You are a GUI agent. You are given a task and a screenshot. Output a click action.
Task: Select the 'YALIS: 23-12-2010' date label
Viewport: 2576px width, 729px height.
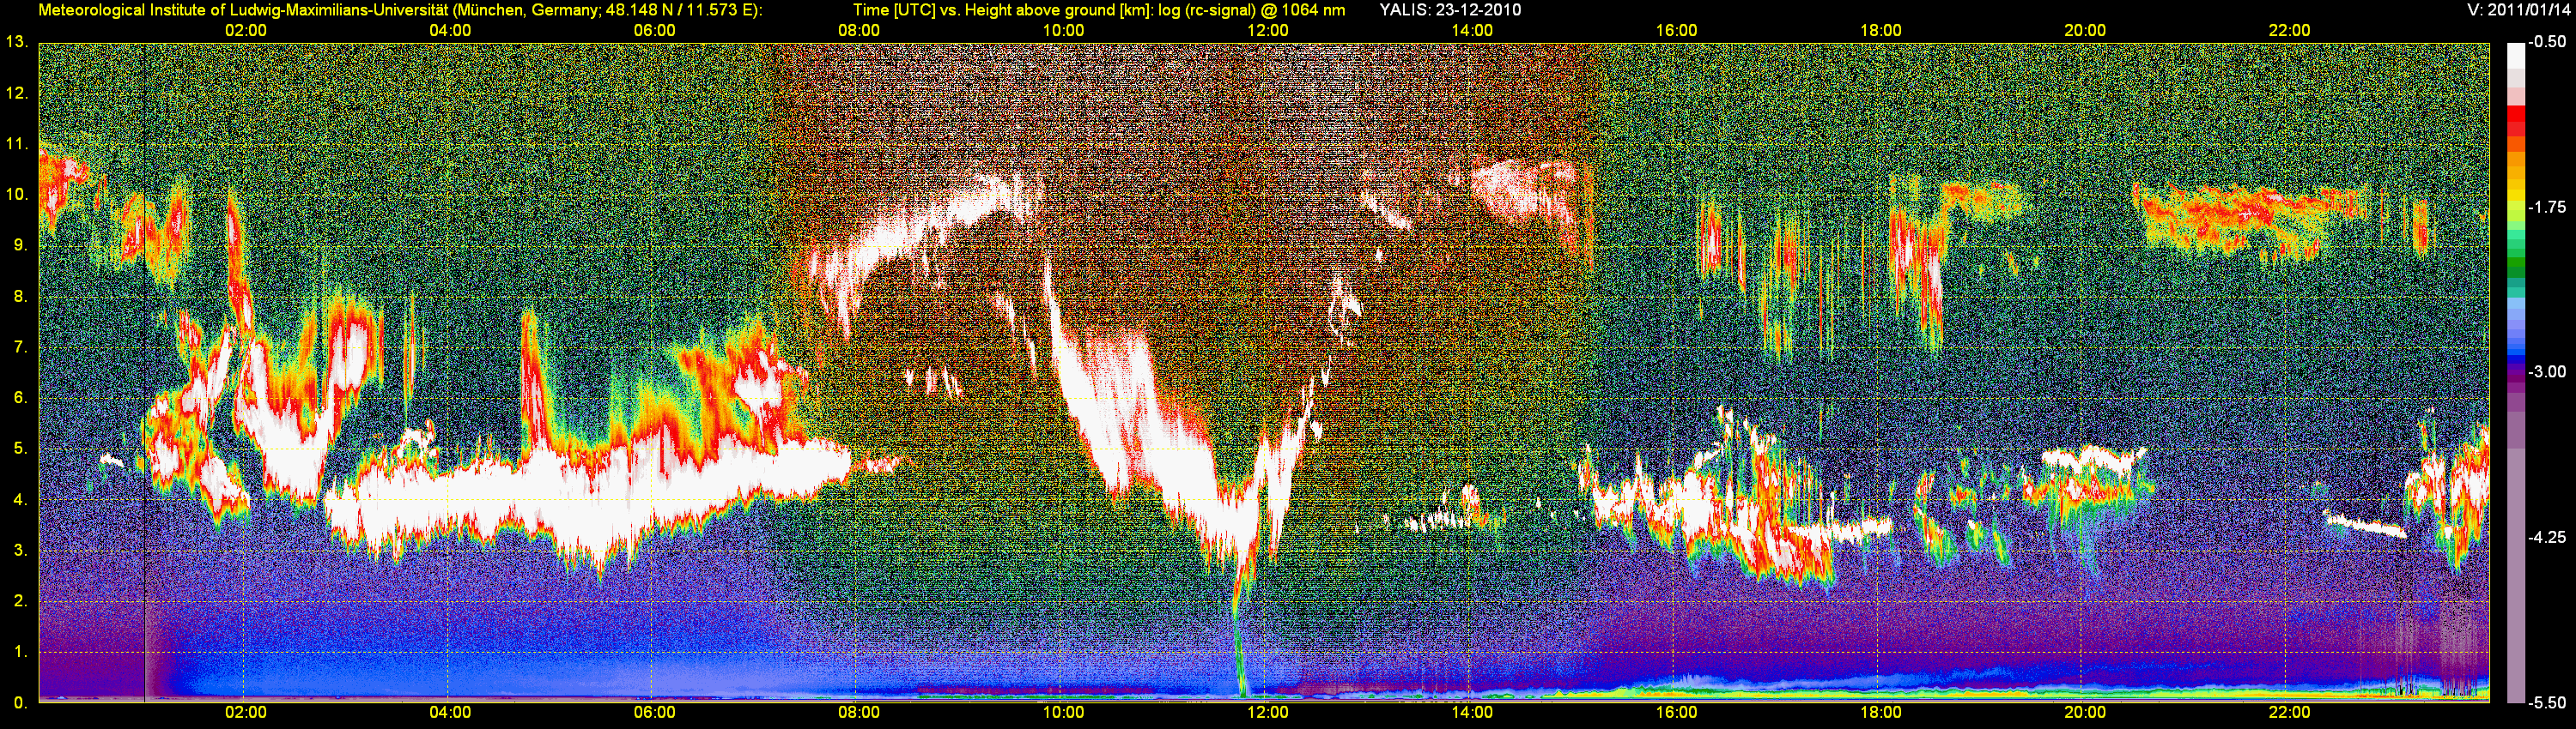click(1450, 10)
